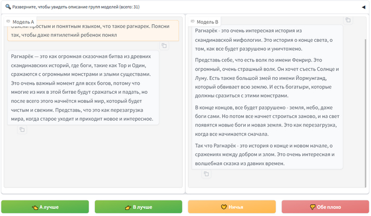Screen dimensions: 371x216
Task: Mark both answers as 'Обе плохо'
Action: [x=323, y=206]
